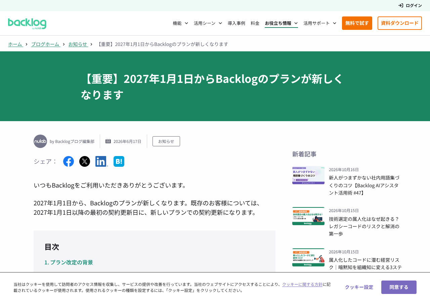Expand the 機能 menu
430x302 pixels.
(180, 23)
